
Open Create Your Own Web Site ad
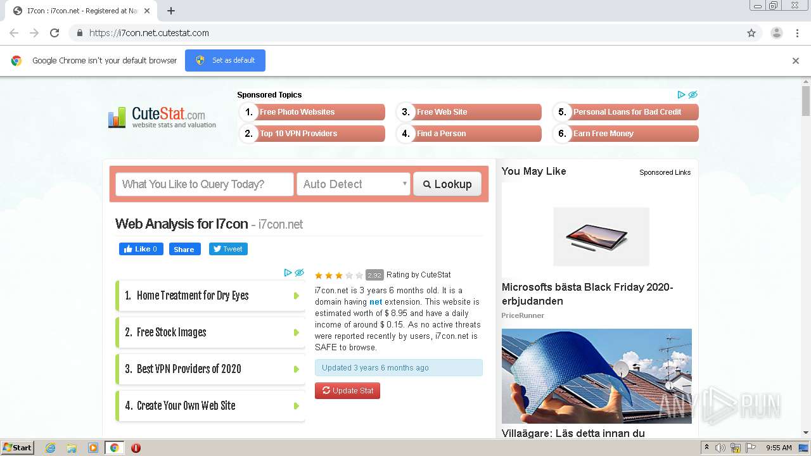pos(210,406)
